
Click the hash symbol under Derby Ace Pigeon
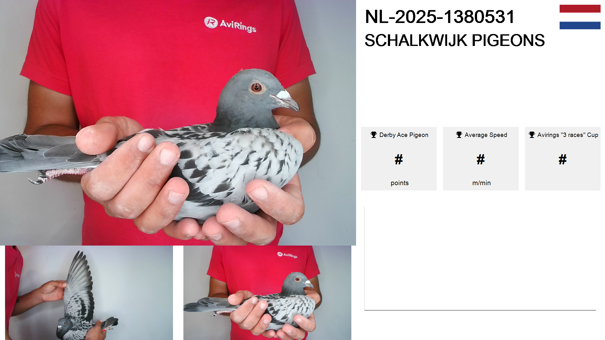coord(399,160)
